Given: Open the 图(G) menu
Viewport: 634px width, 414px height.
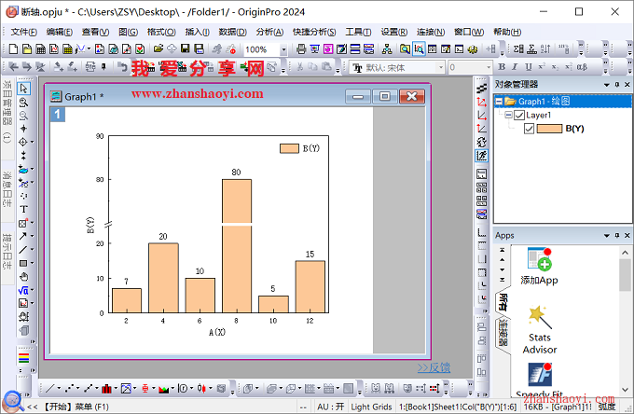Looking at the screenshot, I should [x=129, y=32].
